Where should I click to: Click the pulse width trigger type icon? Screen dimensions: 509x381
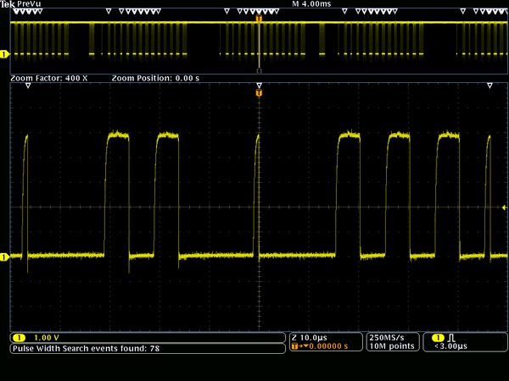450,337
